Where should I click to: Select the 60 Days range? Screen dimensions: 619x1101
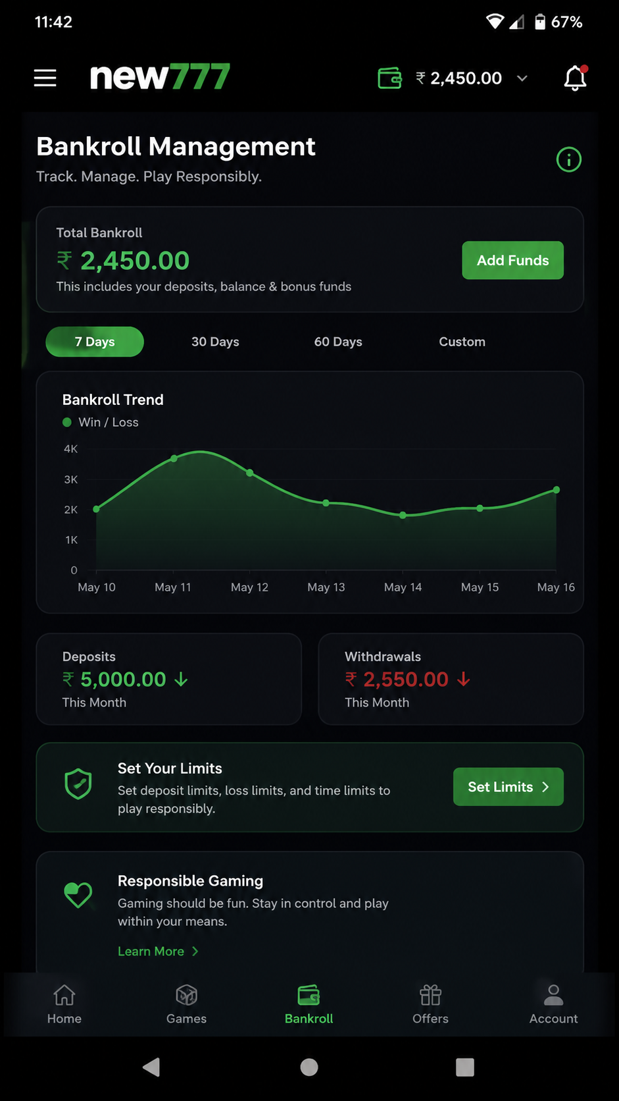coord(338,342)
